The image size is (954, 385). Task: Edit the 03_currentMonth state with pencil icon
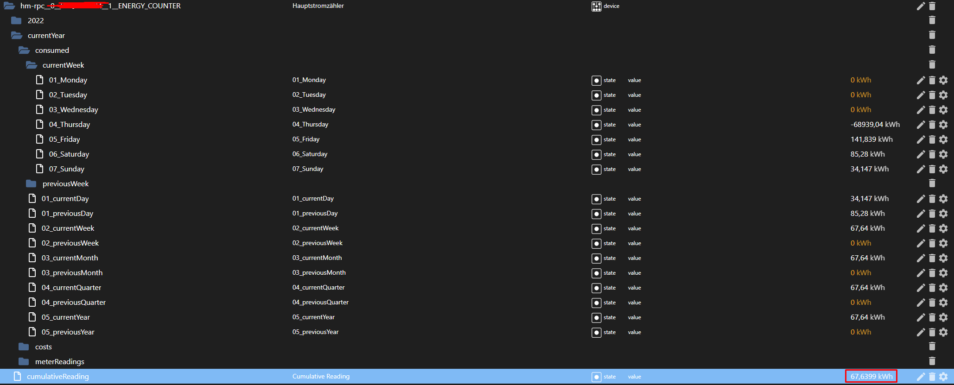click(x=921, y=258)
